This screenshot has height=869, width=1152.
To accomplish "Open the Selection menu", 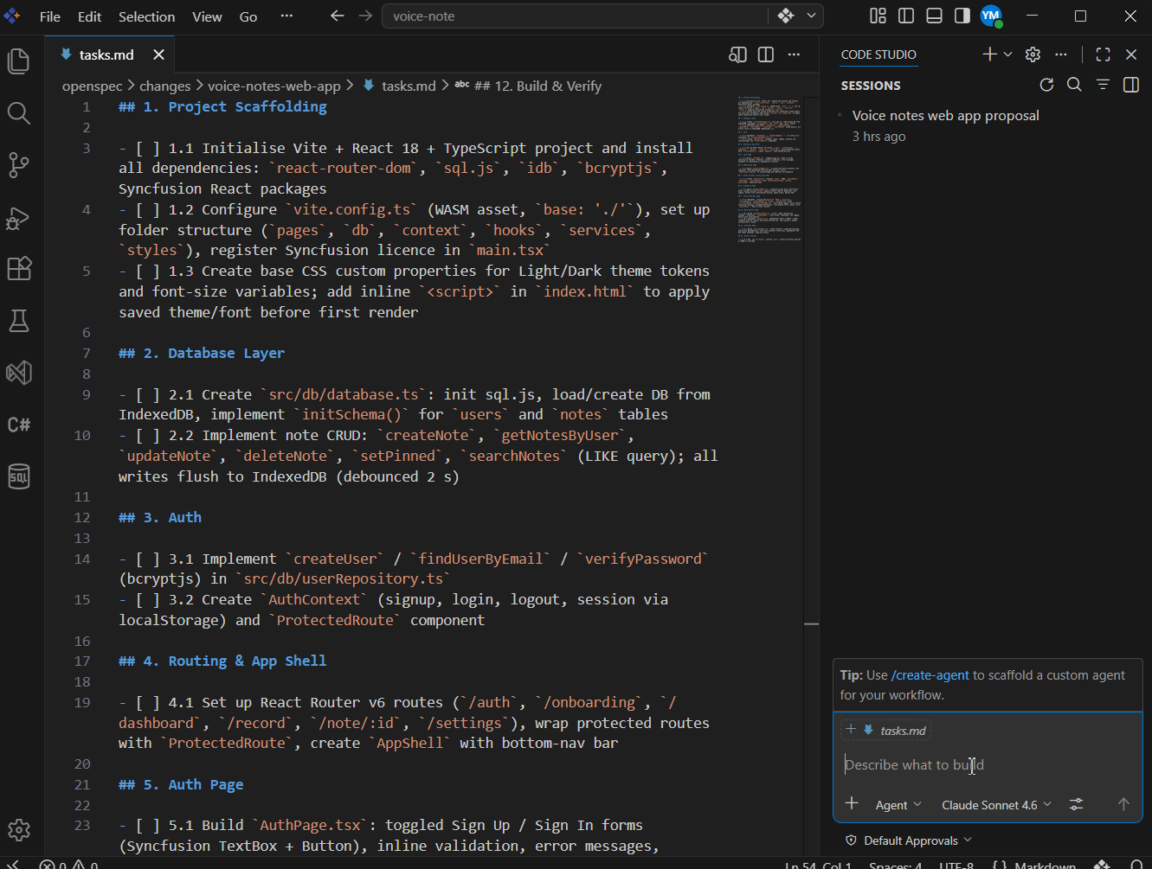I will click(x=146, y=16).
